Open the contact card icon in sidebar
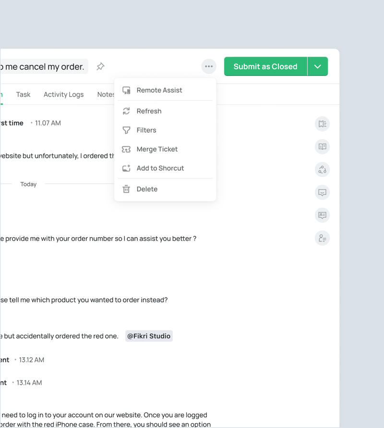 click(x=322, y=215)
